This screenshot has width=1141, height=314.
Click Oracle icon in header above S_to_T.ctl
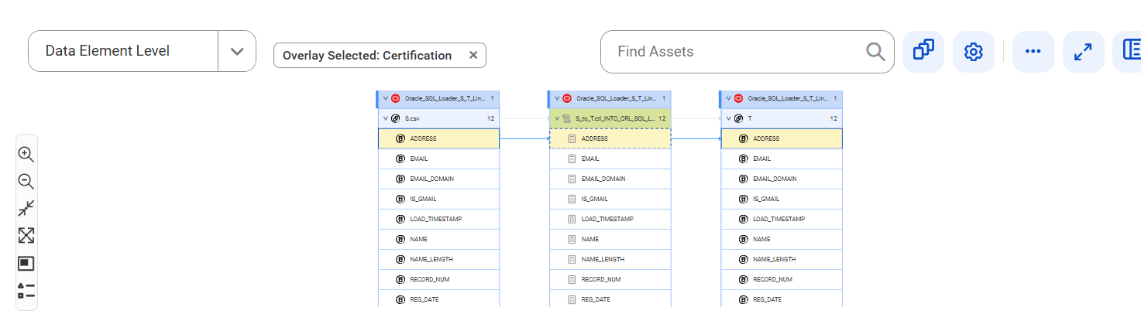566,98
